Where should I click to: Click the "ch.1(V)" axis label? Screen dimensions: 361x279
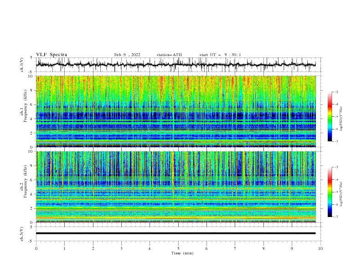[x=22, y=65]
